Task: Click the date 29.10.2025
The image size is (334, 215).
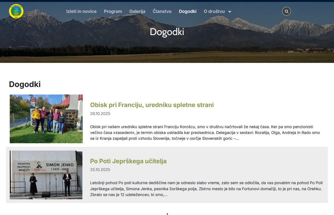Action: (x=100, y=114)
